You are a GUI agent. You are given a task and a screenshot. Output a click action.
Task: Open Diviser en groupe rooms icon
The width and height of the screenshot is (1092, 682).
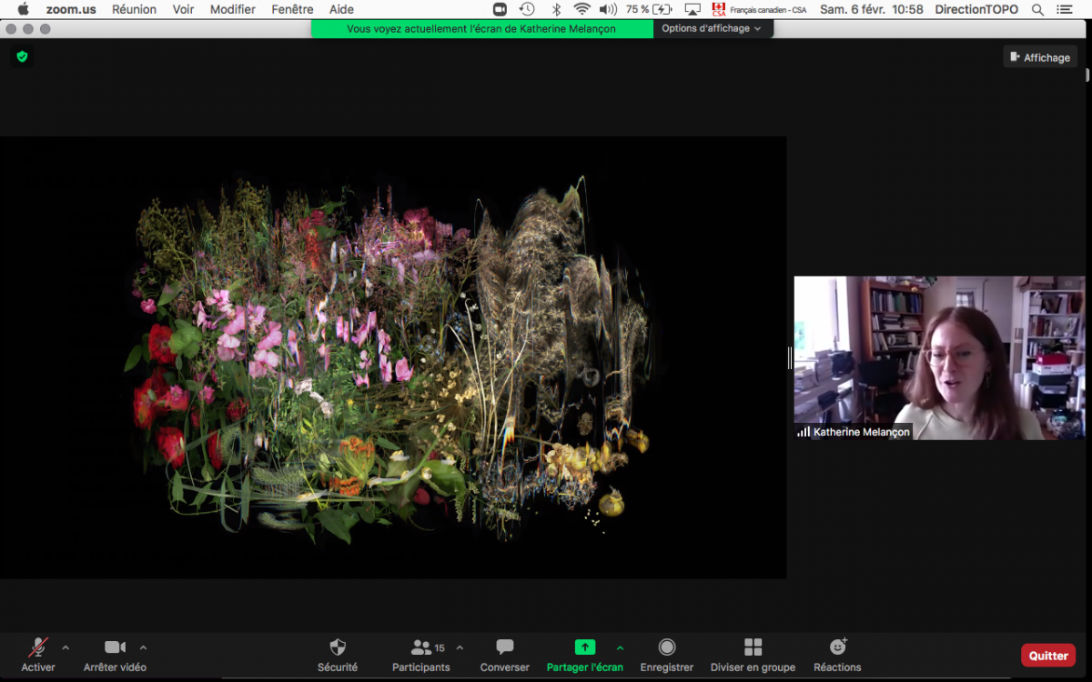[x=753, y=647]
